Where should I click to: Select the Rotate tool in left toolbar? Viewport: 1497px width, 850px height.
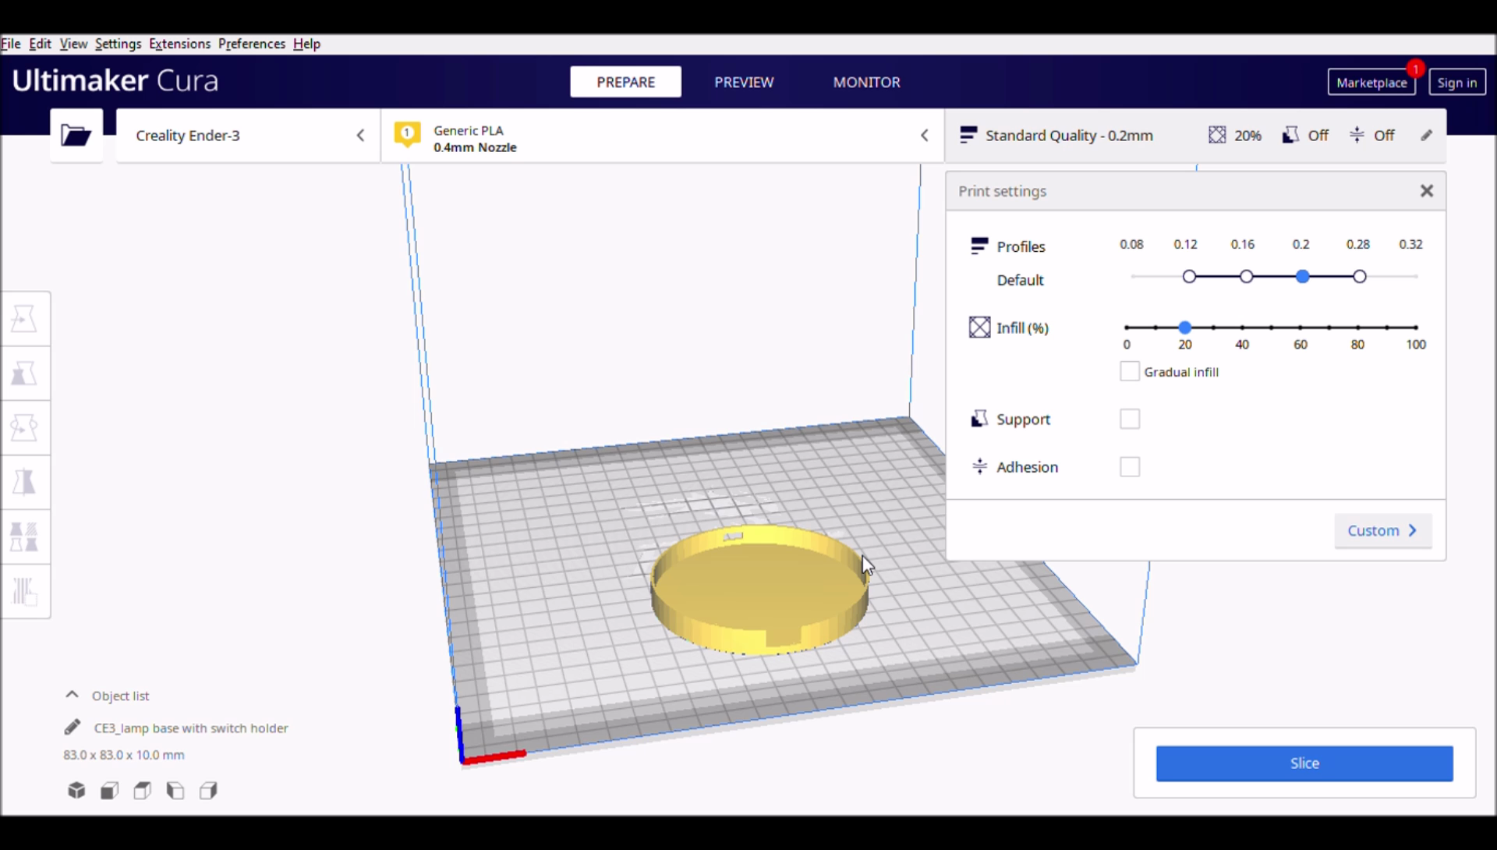25,428
